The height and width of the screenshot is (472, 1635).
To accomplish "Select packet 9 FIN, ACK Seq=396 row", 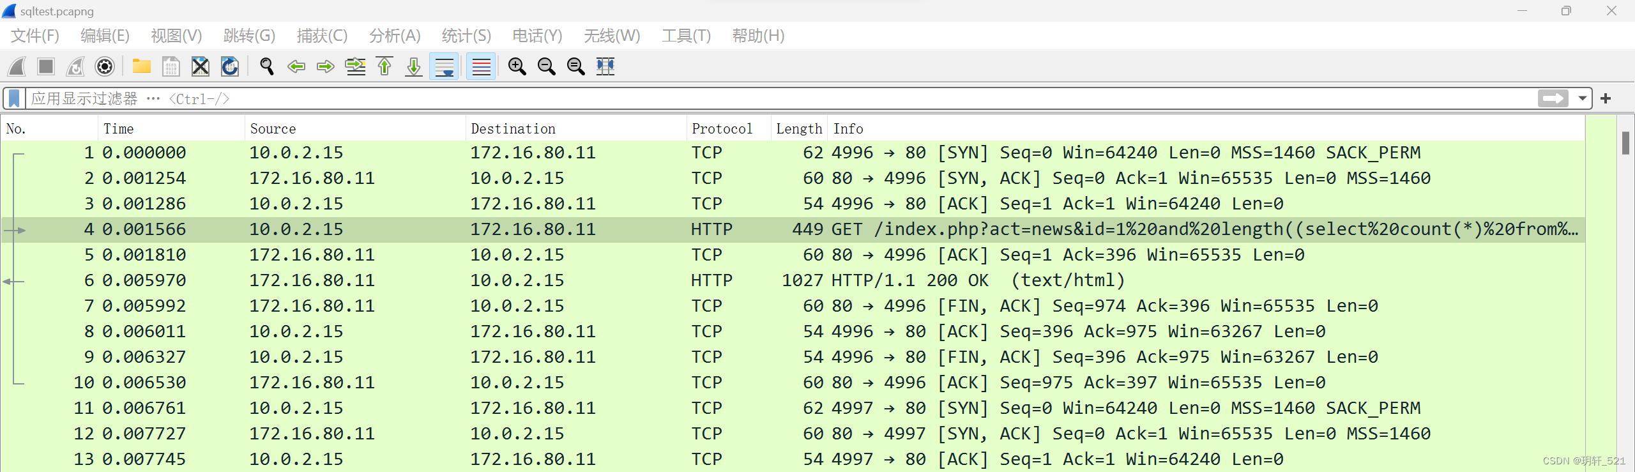I will 793,358.
